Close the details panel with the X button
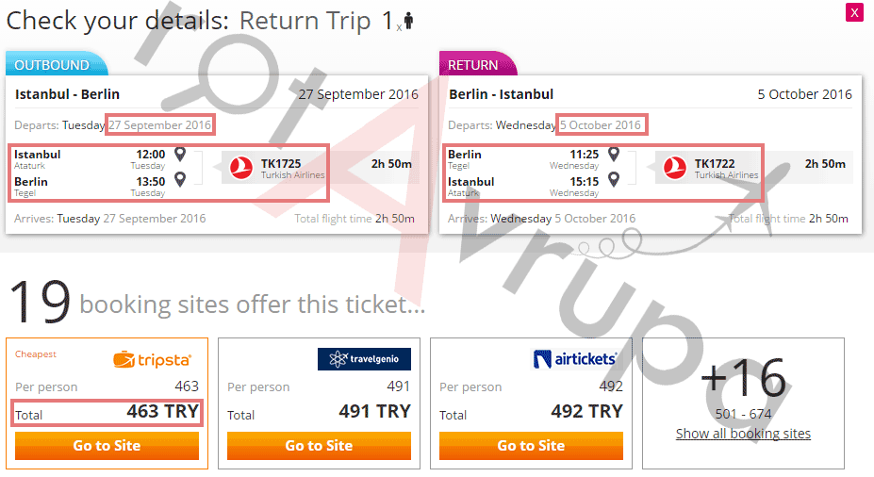This screenshot has height=477, width=874. pyautogui.click(x=854, y=12)
